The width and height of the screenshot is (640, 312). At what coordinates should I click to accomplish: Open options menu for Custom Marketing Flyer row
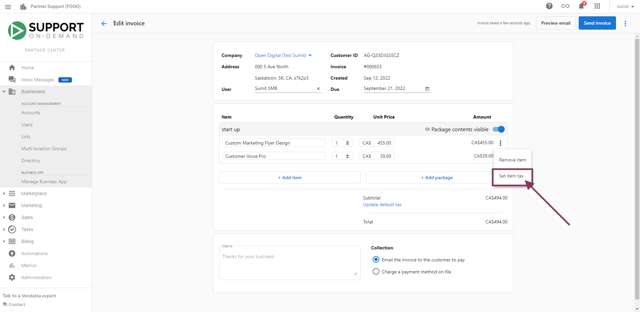point(500,143)
